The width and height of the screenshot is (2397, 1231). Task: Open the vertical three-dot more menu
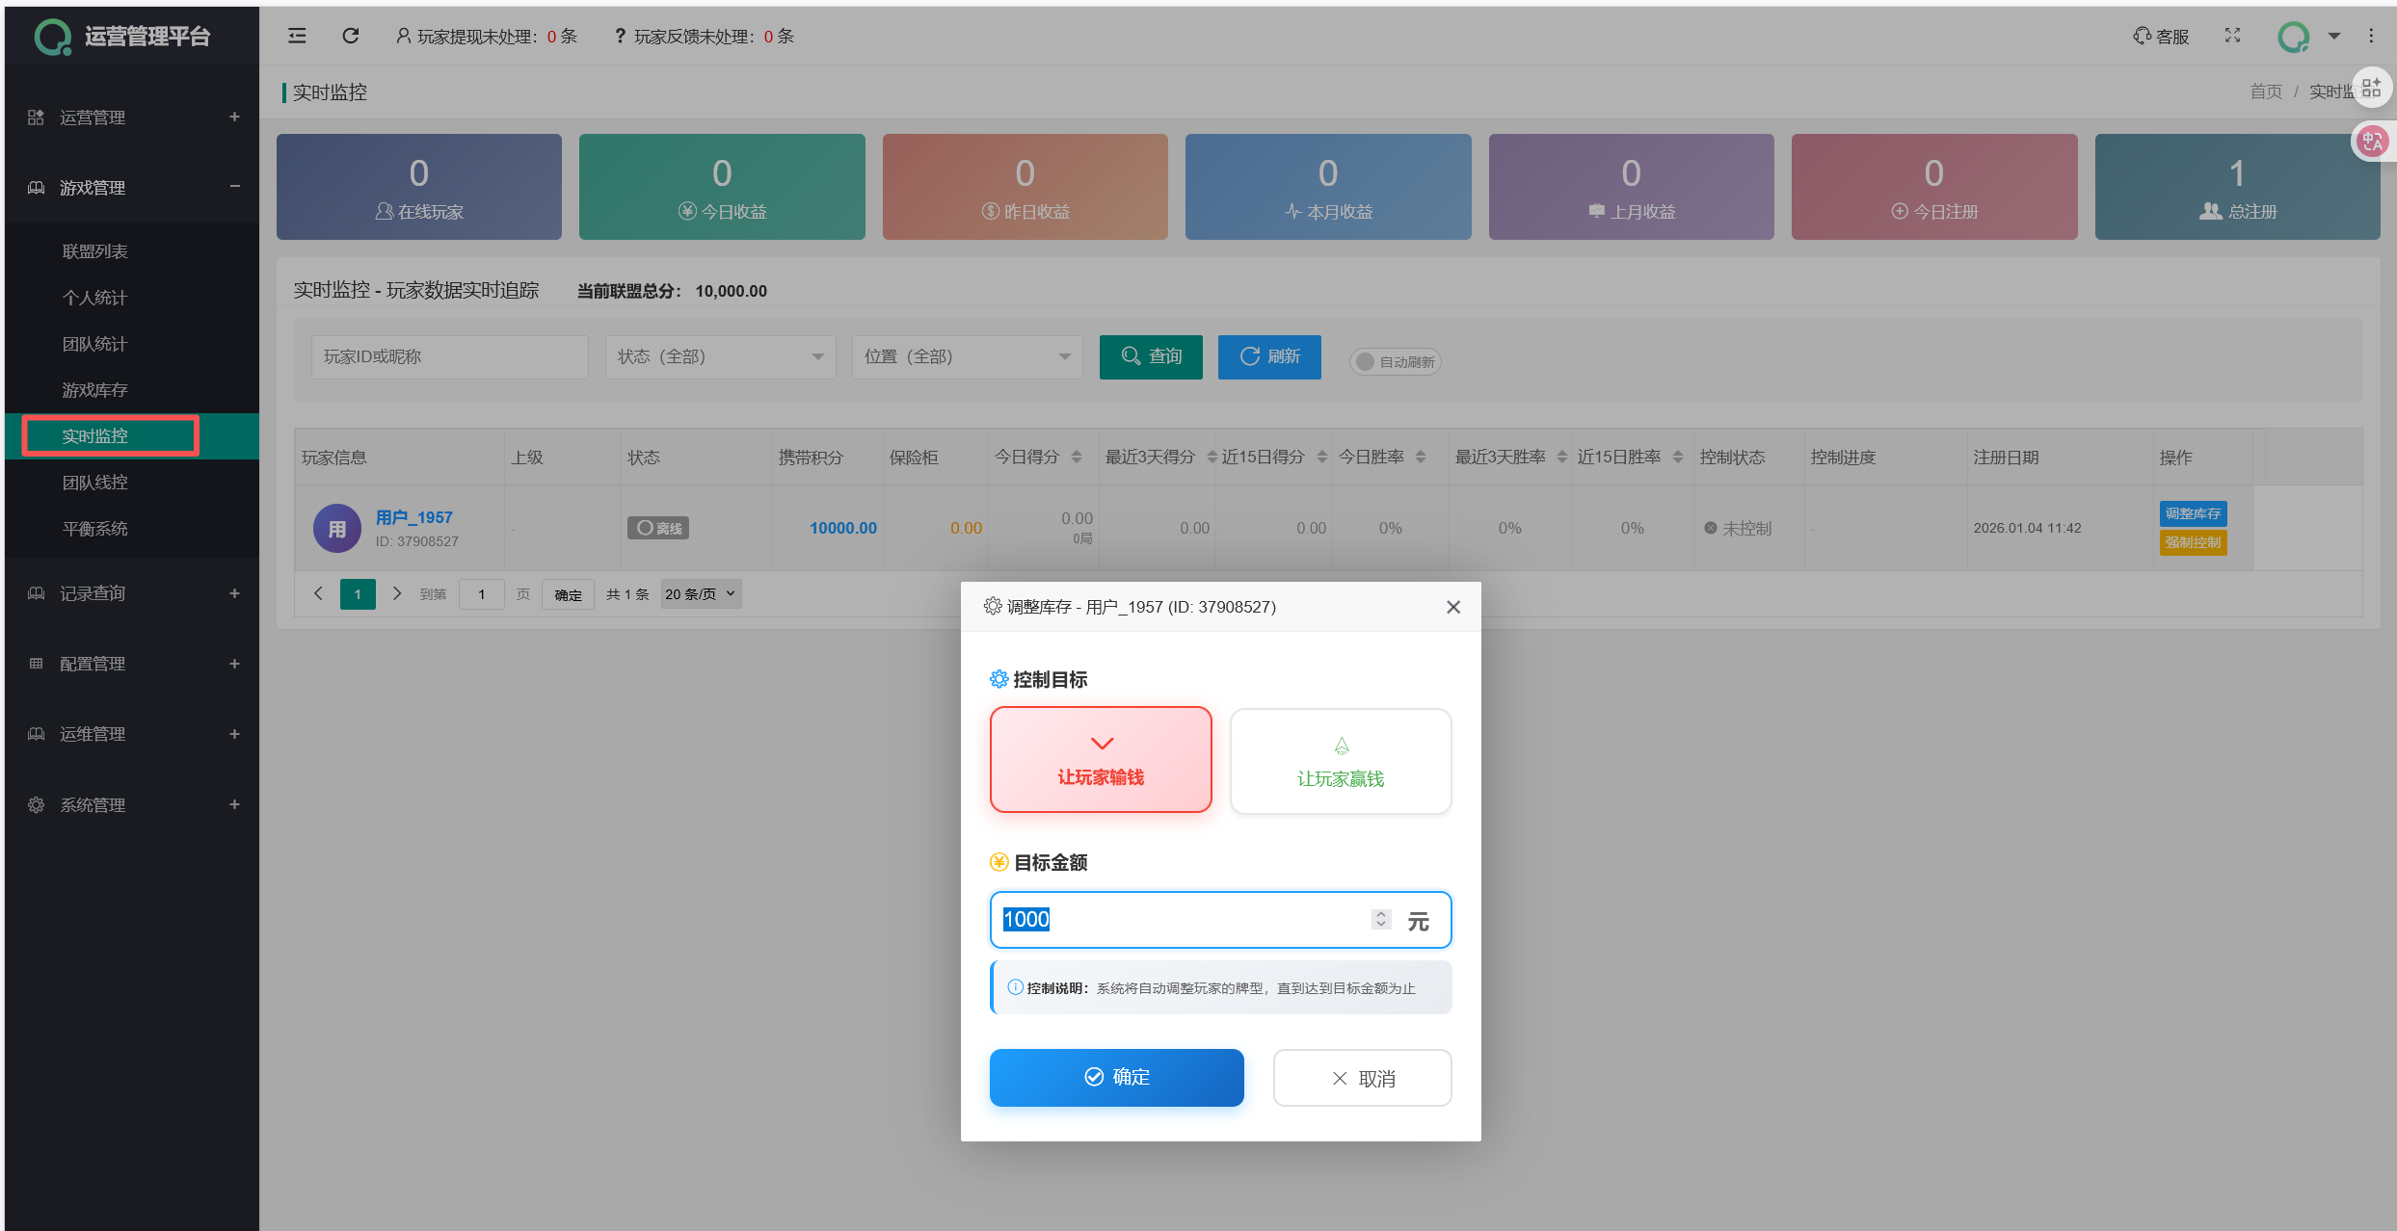coord(2371,36)
